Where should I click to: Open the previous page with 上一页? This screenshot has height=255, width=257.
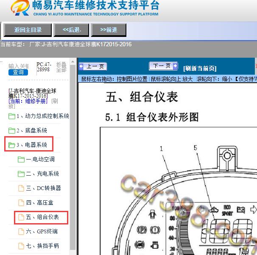(93, 67)
